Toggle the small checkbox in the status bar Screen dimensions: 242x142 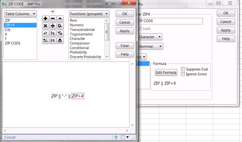pos(123,137)
